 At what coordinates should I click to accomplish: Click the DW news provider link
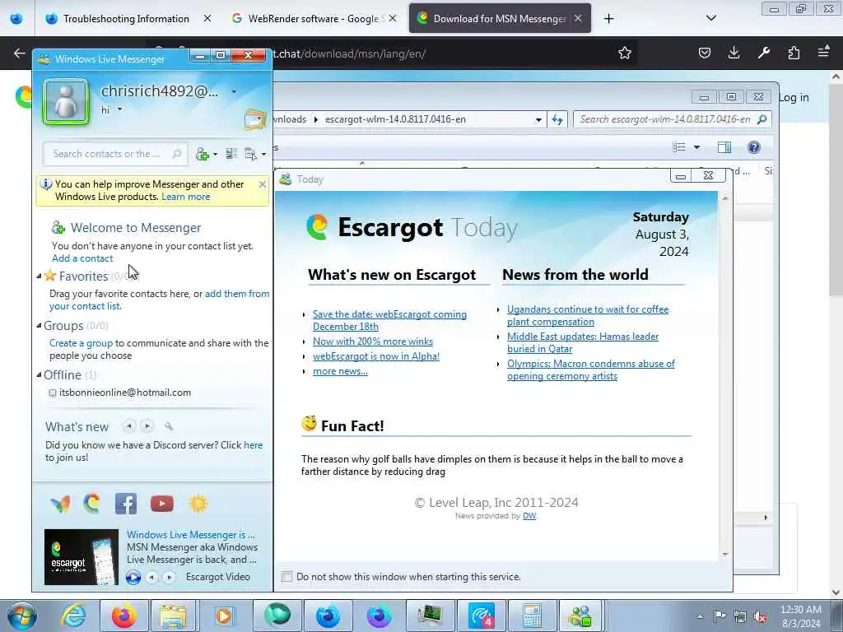coord(529,516)
